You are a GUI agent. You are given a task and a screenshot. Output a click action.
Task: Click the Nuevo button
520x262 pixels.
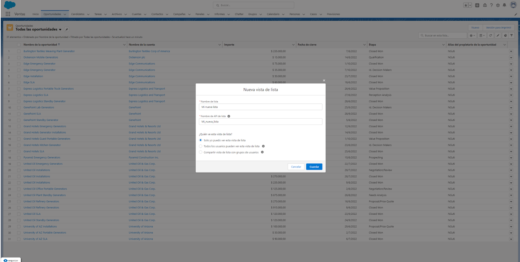pyautogui.click(x=475, y=27)
